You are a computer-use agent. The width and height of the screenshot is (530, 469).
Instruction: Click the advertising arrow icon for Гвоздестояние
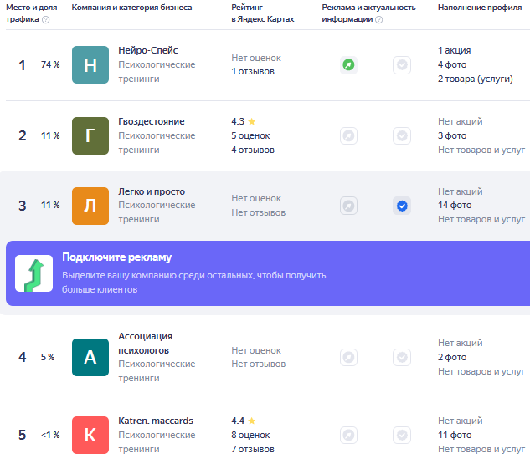point(348,136)
